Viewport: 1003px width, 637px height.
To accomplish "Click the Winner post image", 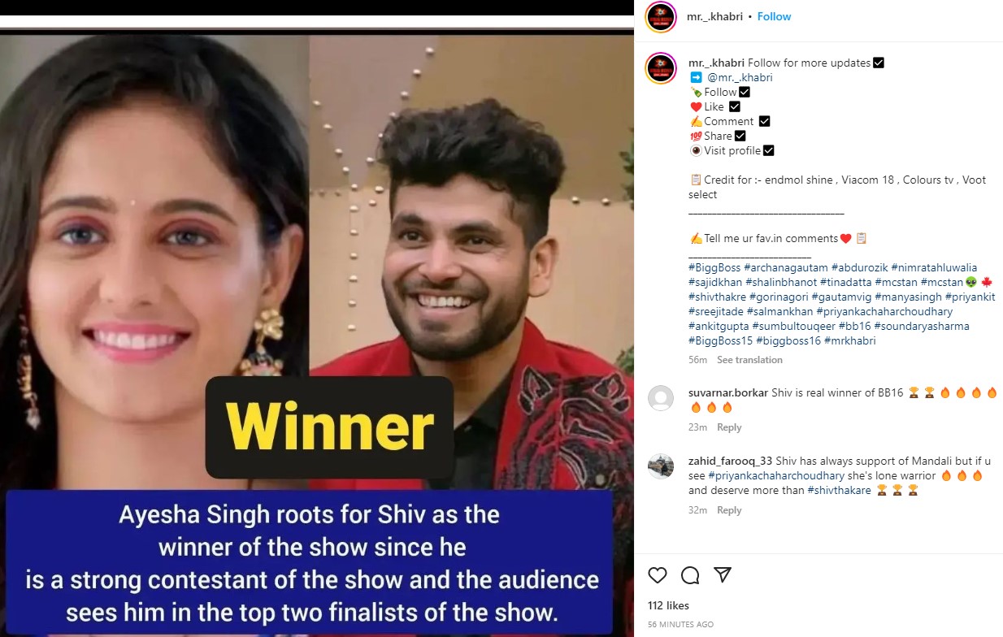I will pos(317,331).
